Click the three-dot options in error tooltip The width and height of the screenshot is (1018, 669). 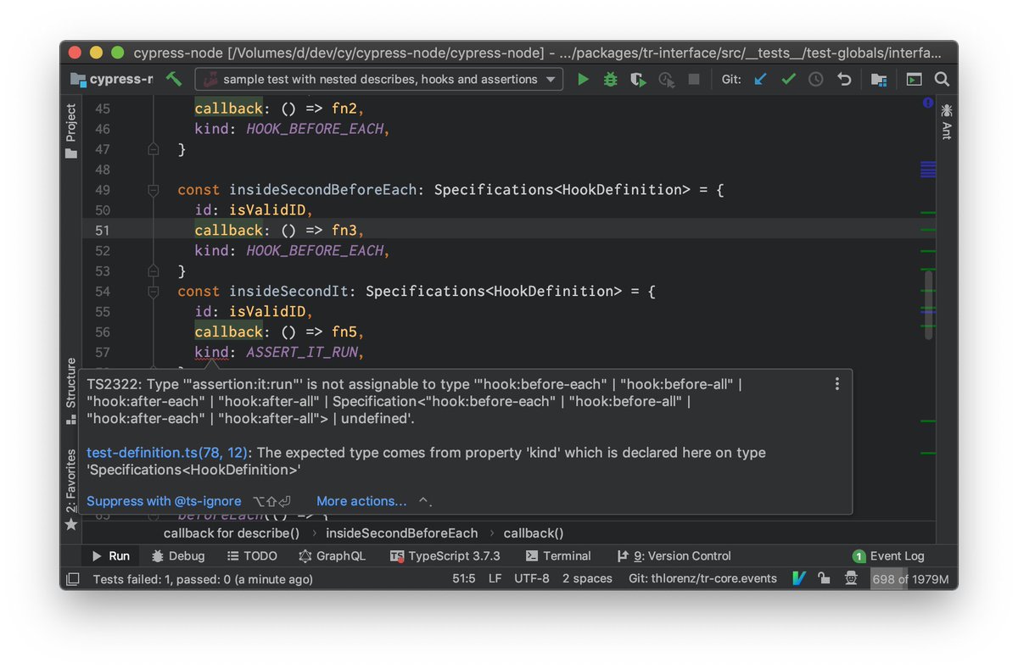(x=837, y=384)
